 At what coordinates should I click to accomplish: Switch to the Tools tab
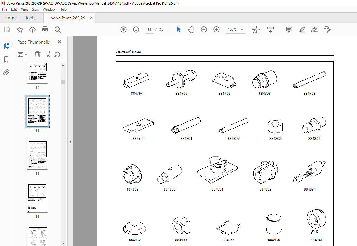tap(30, 18)
